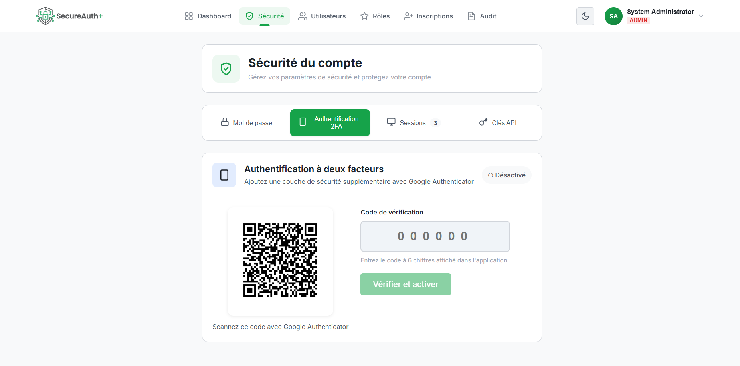
Task: Open the Dashboard grid icon
Action: pyautogui.click(x=188, y=16)
